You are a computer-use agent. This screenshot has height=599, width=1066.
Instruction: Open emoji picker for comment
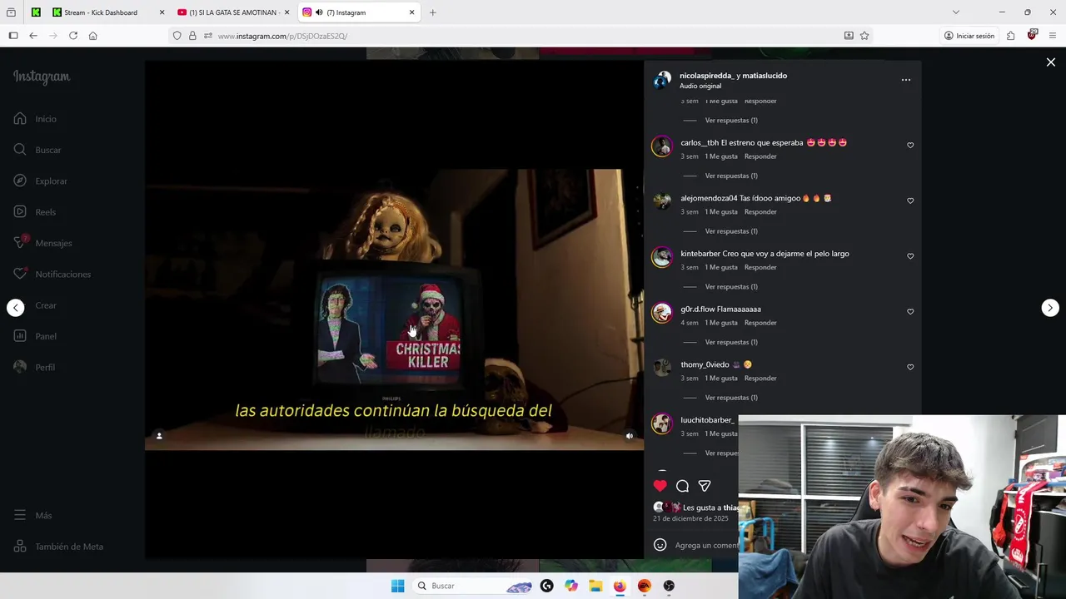click(660, 545)
